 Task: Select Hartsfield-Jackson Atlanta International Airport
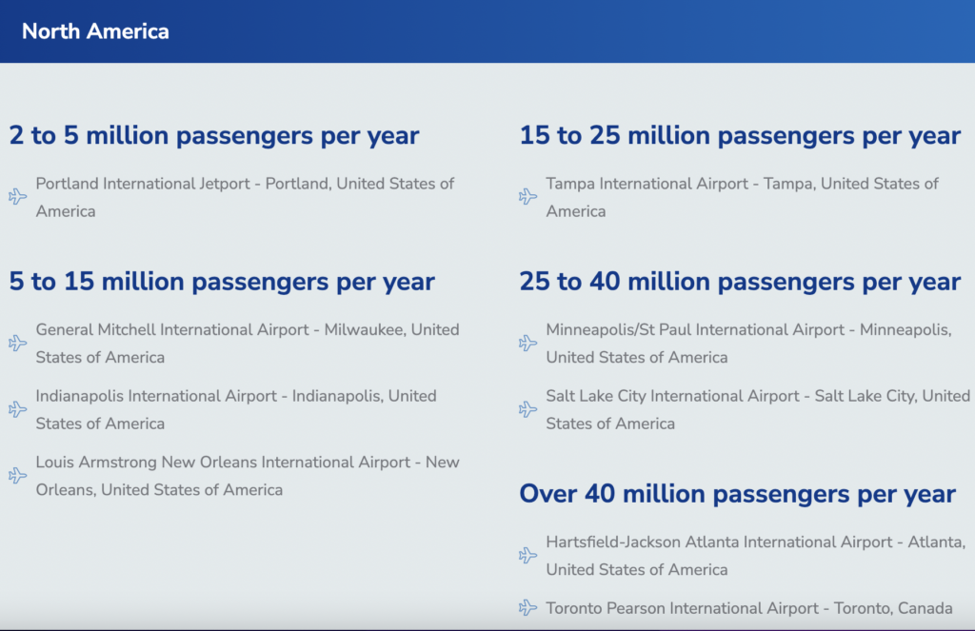[756, 555]
